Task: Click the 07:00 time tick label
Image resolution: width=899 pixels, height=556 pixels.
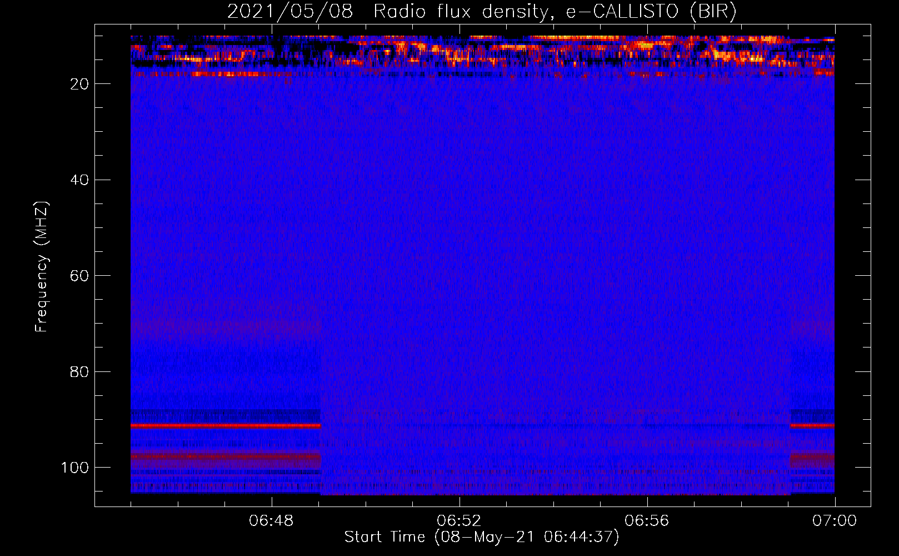Action: coord(835,521)
